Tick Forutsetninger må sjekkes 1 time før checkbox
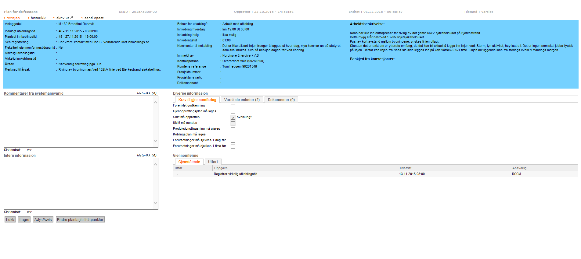 coord(233,146)
